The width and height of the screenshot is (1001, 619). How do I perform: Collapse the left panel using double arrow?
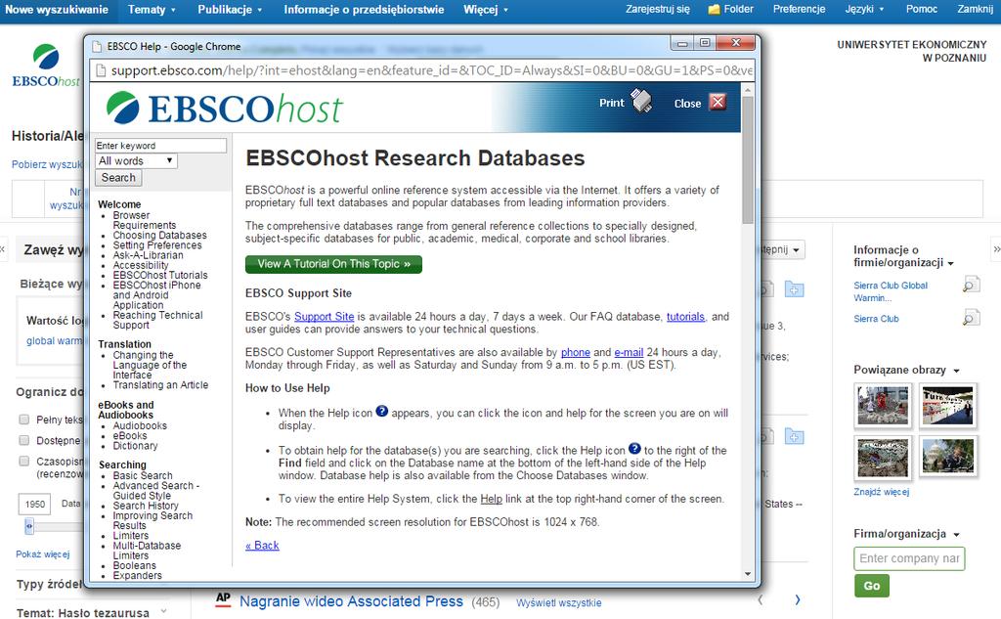3,249
